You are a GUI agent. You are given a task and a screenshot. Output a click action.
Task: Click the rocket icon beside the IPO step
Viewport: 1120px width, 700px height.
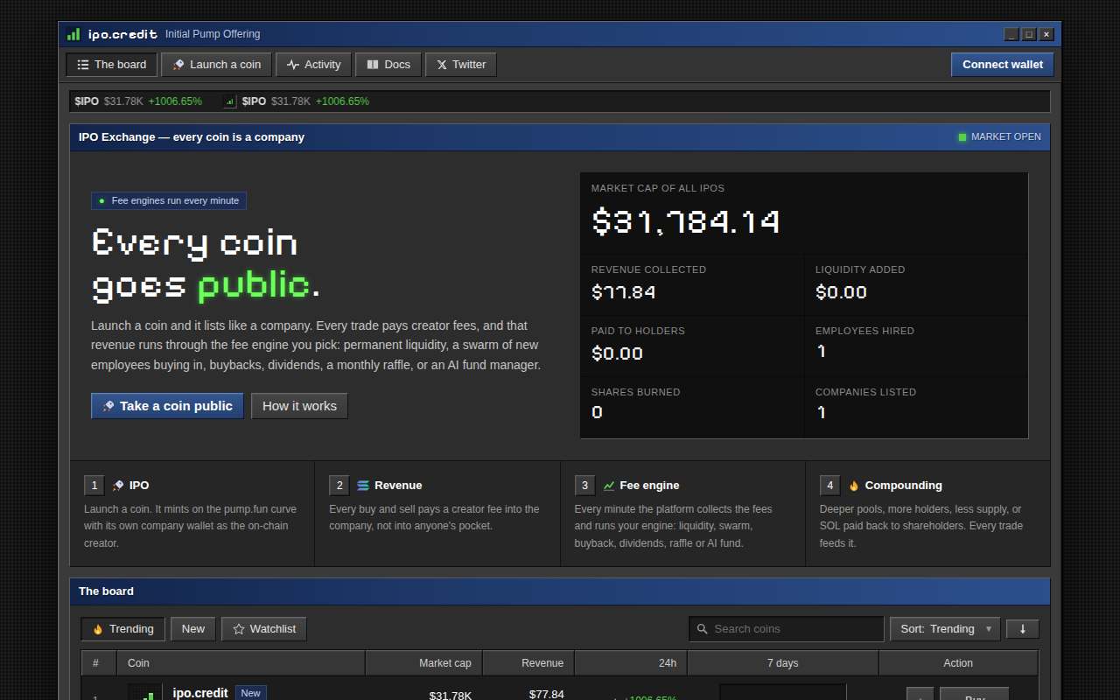(x=118, y=486)
